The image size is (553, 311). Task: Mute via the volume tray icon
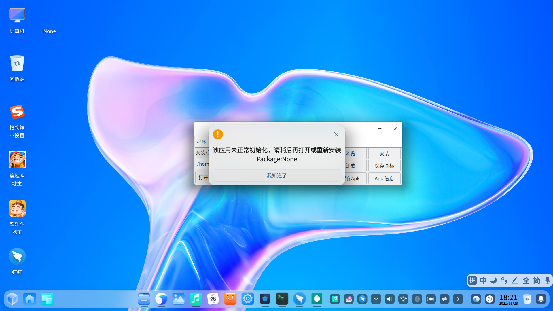389,299
